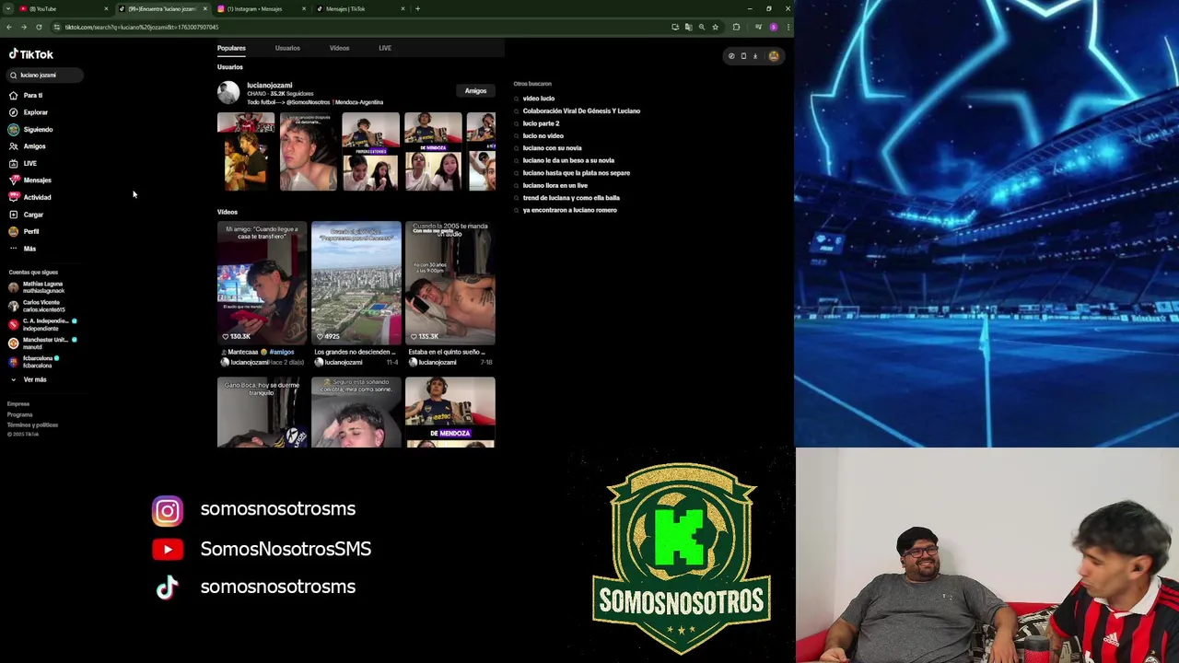This screenshot has width=1179, height=663.
Task: Click the TikTok logo in the sidebar
Action: 30,54
